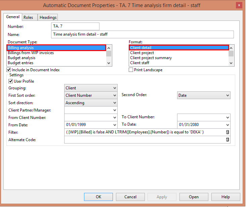Click the To Date value 01/31/2080
The width and height of the screenshot is (246, 207).
pyautogui.click(x=189, y=125)
